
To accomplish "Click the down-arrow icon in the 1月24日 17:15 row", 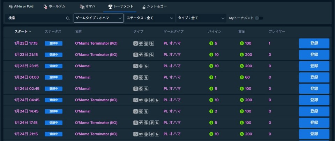I will tap(151, 123).
